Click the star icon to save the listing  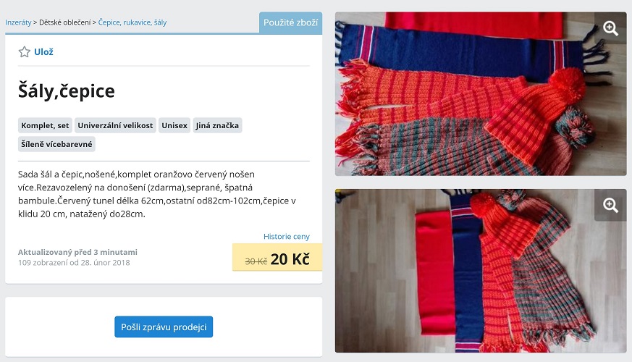(24, 51)
